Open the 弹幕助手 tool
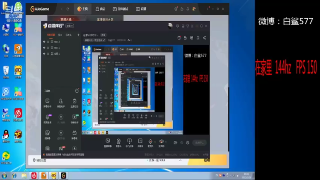Image resolution: width=320 pixels, height=180 pixels. click(47, 103)
